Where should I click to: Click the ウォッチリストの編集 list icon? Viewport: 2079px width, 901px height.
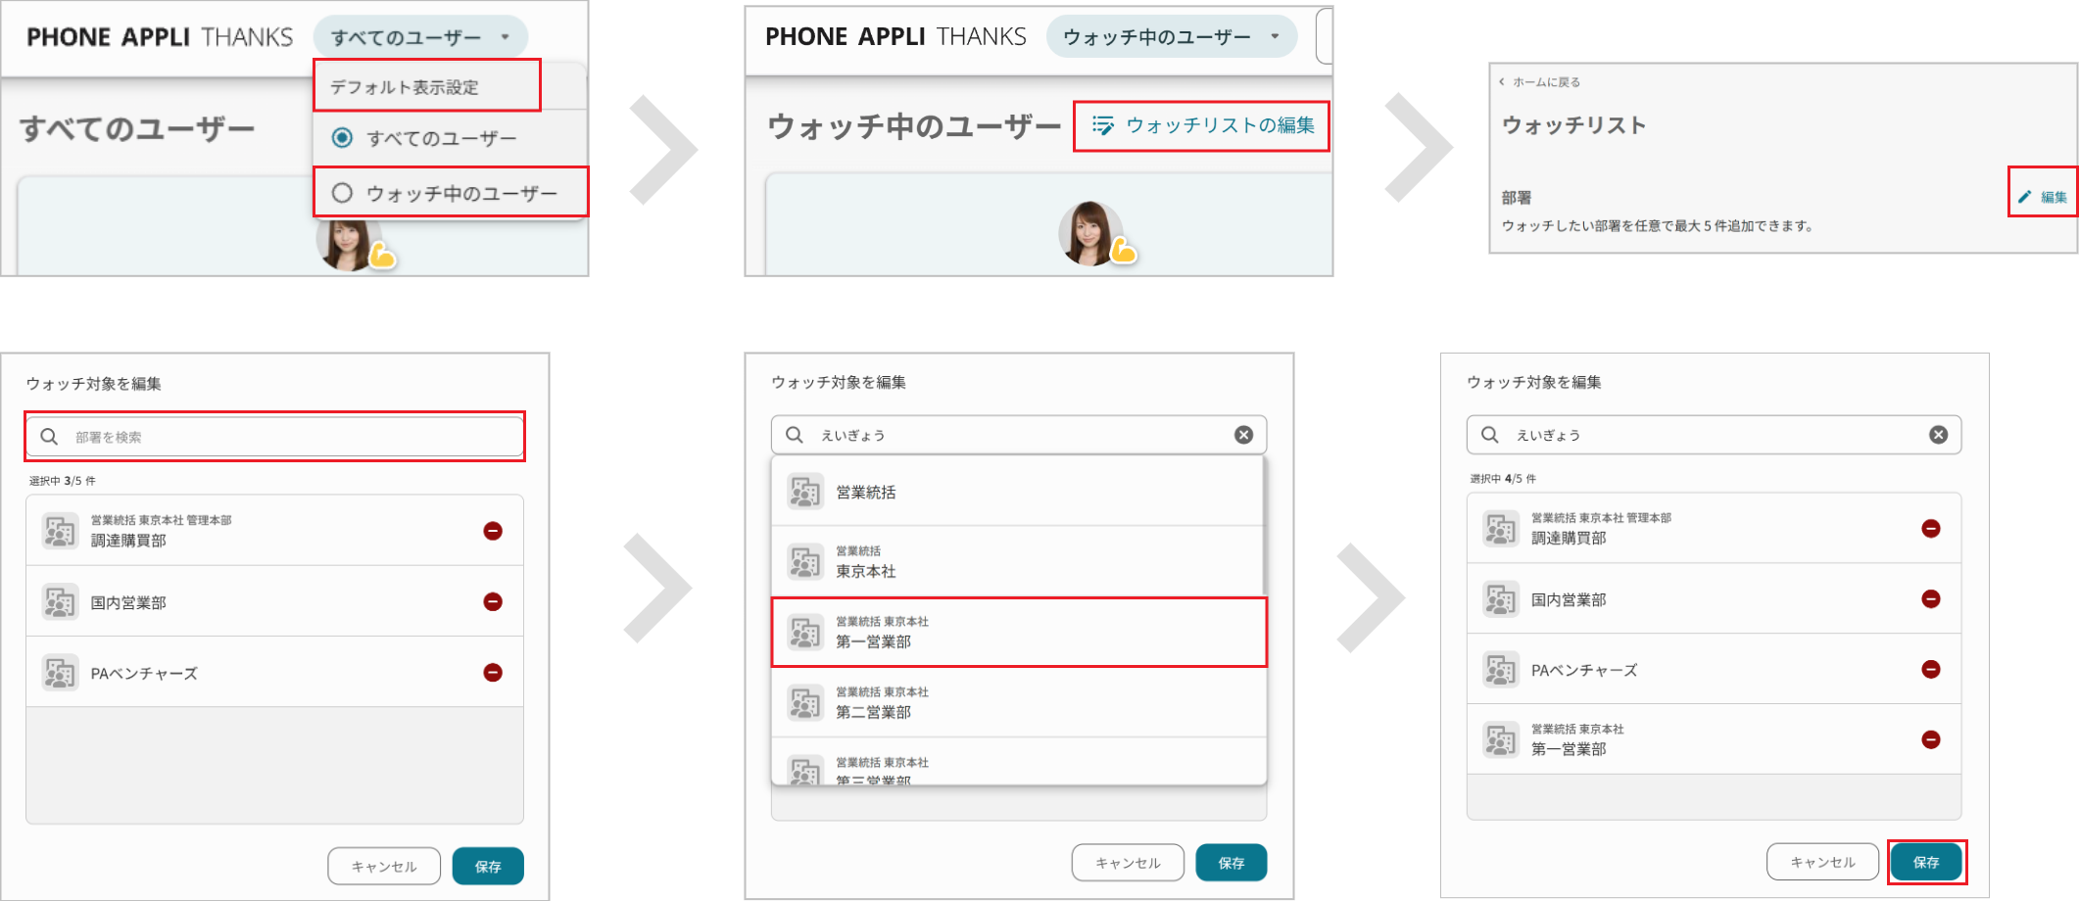pos(1104,126)
